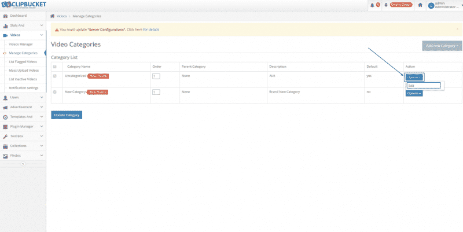Screen dimensions: 463x232
Task: Open notifications bell icon in header
Action: (x=372, y=5)
